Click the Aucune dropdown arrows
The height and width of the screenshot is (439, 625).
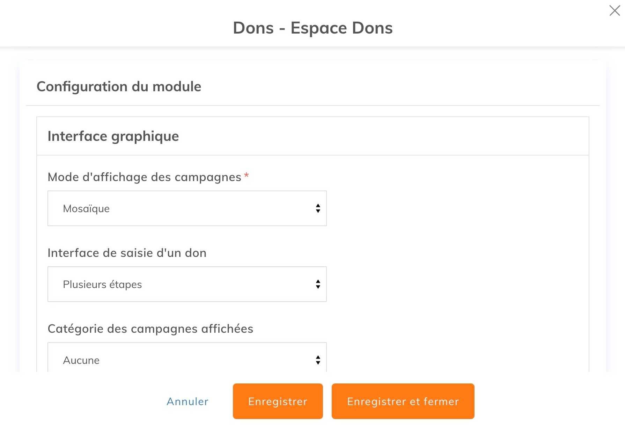(x=318, y=360)
